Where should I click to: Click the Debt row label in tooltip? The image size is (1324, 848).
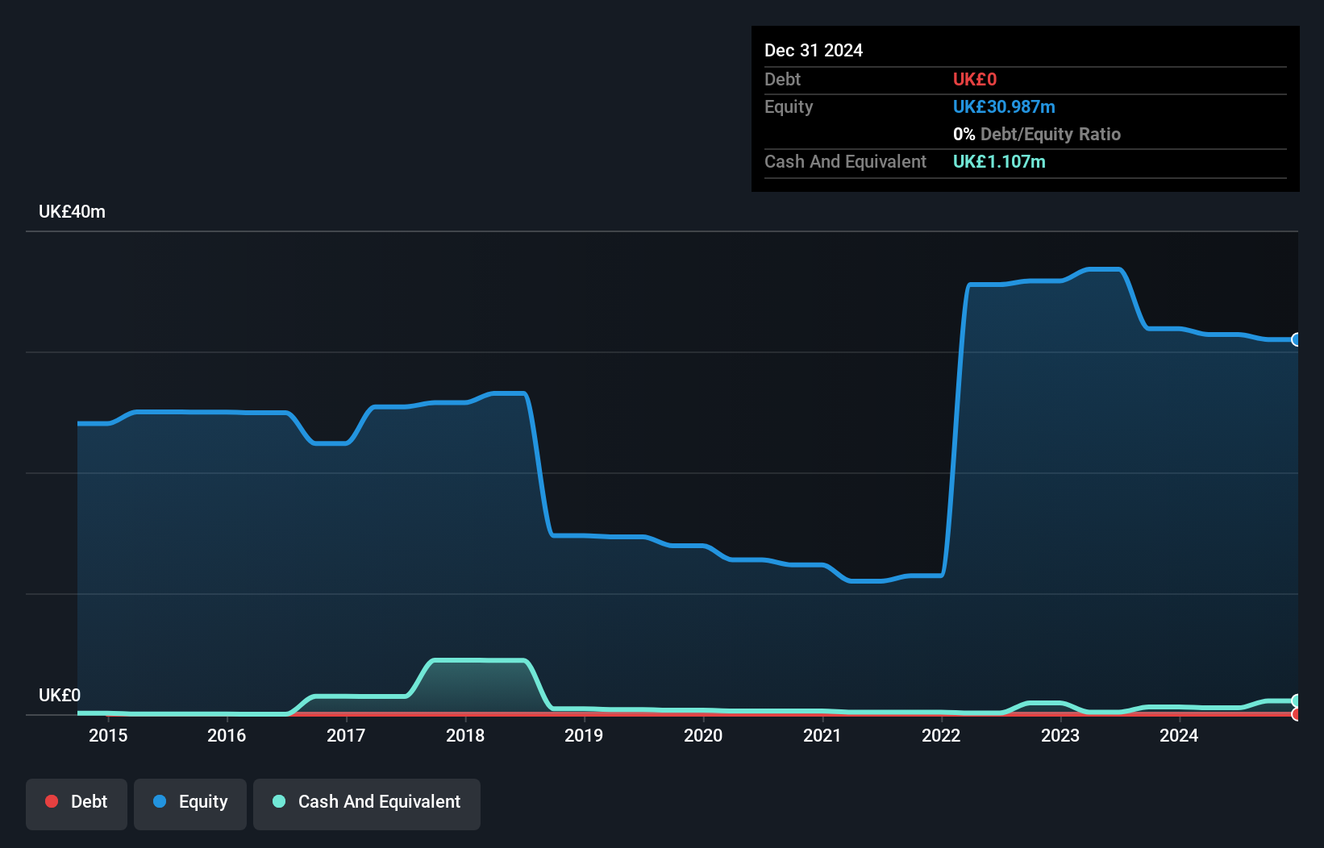pyautogui.click(x=782, y=79)
